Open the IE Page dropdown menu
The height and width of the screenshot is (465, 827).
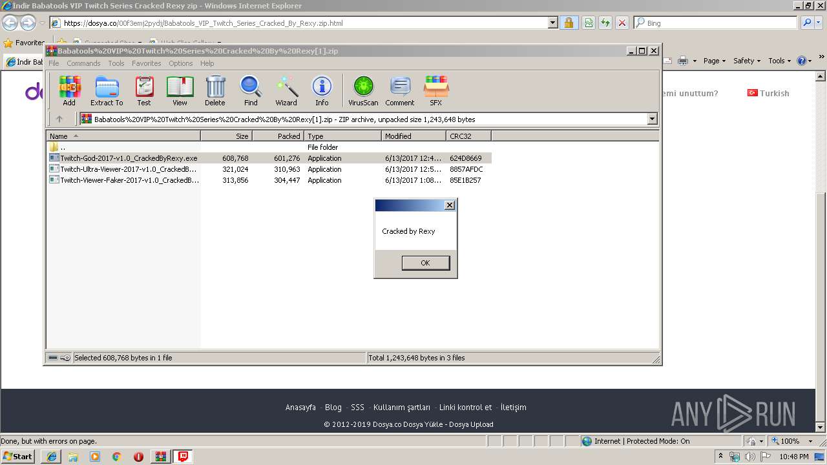point(715,61)
